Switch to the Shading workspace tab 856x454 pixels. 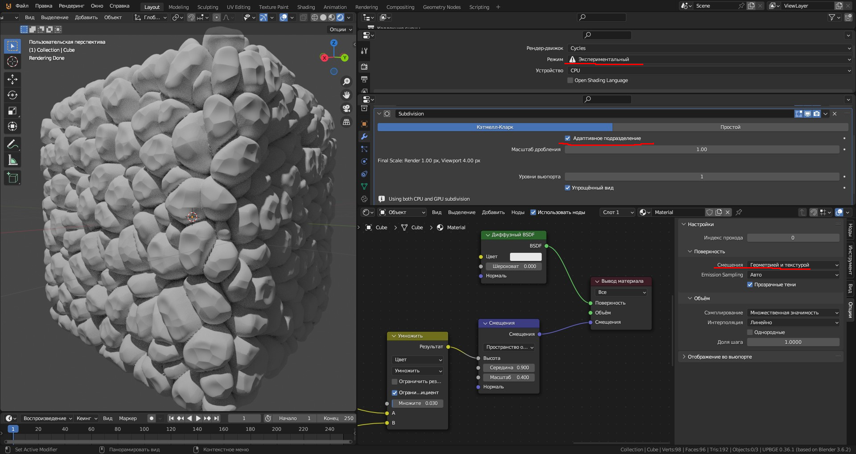point(306,7)
